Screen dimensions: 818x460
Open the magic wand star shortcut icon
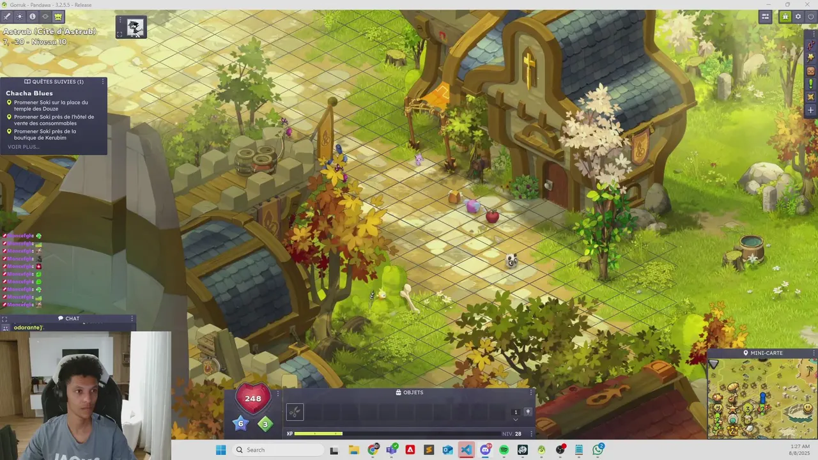pyautogui.click(x=811, y=58)
